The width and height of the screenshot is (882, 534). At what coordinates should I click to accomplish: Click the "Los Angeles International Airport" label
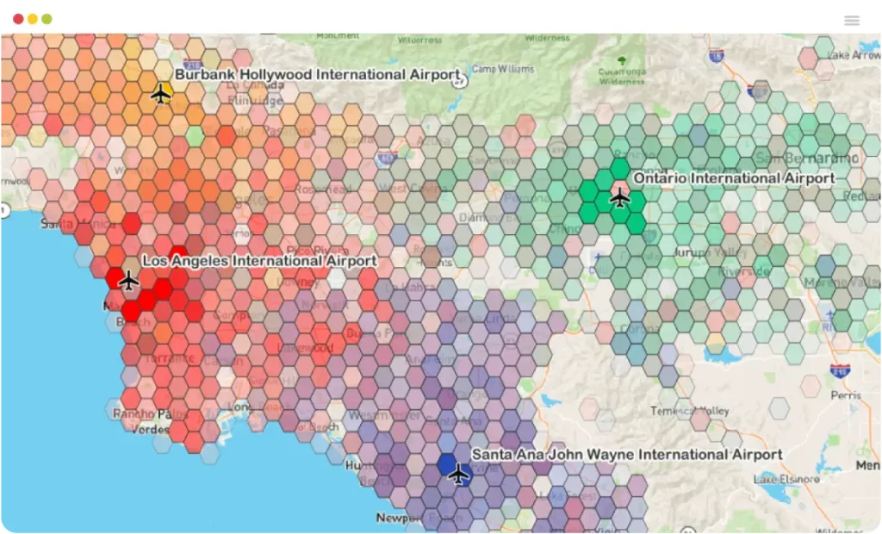click(x=259, y=261)
